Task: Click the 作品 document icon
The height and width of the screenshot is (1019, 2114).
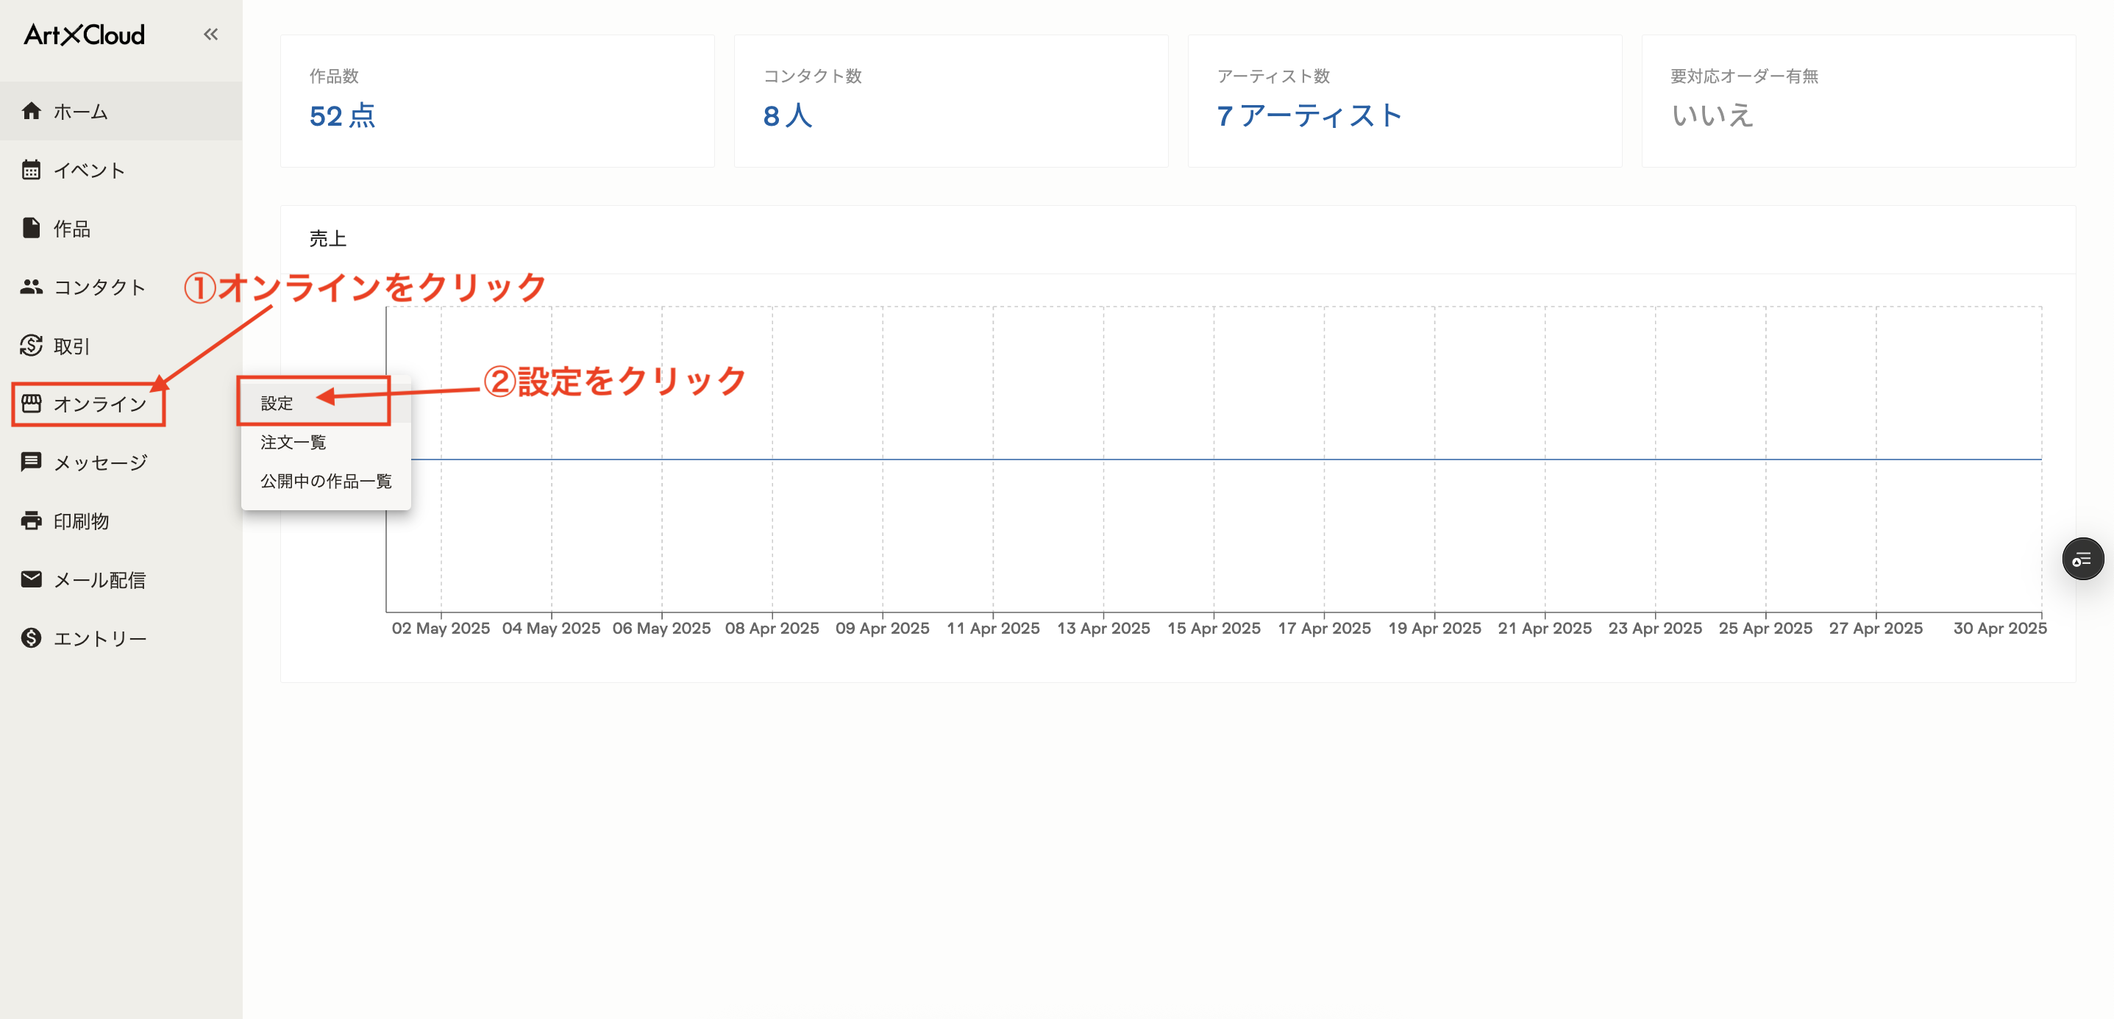Action: [x=31, y=228]
